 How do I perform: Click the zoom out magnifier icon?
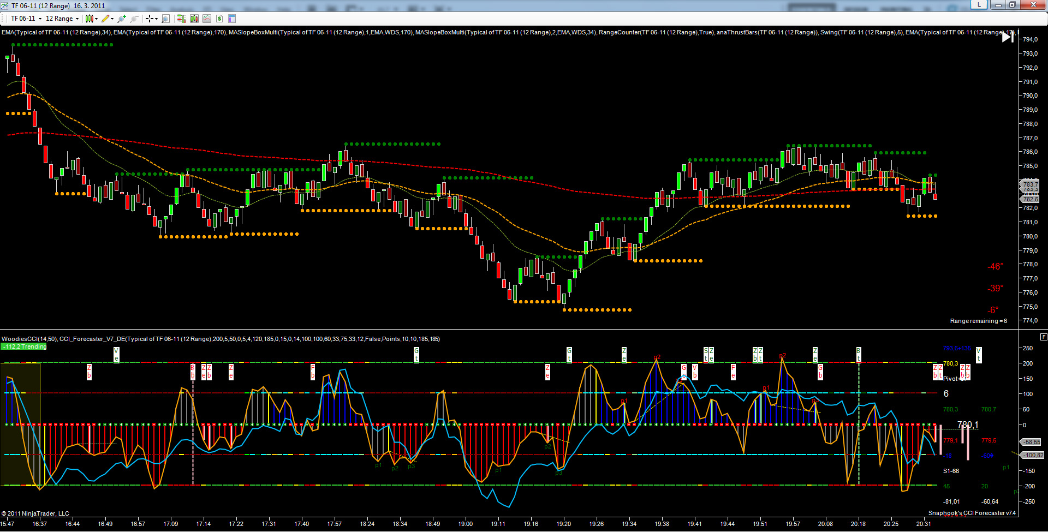(x=134, y=19)
